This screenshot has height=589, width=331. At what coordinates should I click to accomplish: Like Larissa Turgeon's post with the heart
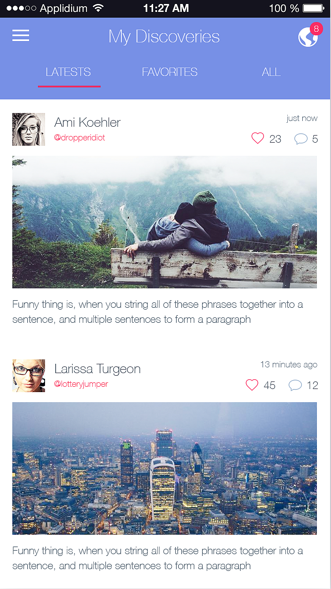[252, 385]
